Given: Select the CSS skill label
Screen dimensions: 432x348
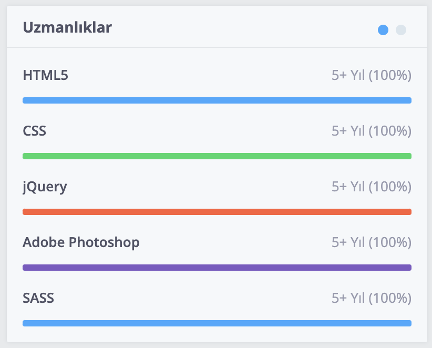Looking at the screenshot, I should tap(35, 131).
